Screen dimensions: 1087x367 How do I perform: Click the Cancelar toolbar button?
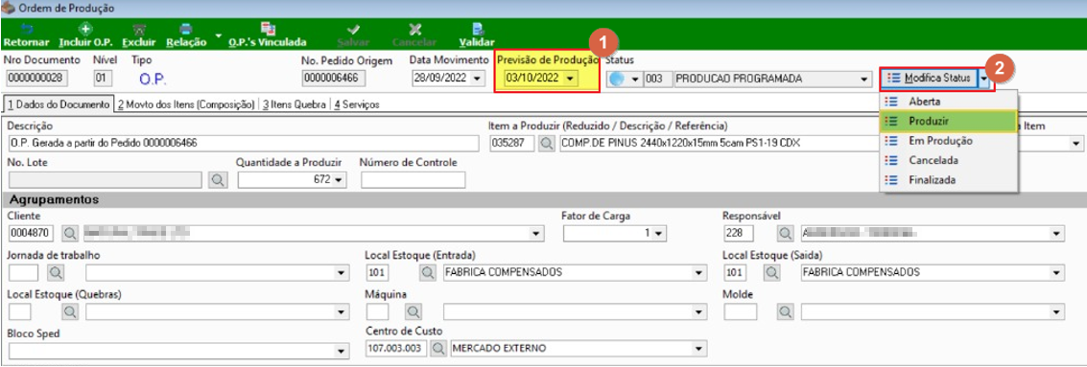point(414,35)
